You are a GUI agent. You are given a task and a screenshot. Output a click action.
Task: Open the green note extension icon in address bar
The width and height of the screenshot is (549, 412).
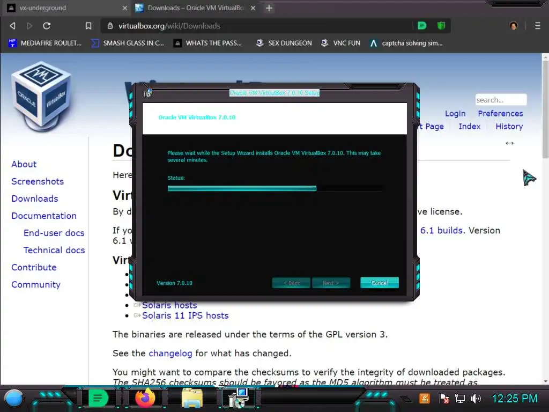422,26
